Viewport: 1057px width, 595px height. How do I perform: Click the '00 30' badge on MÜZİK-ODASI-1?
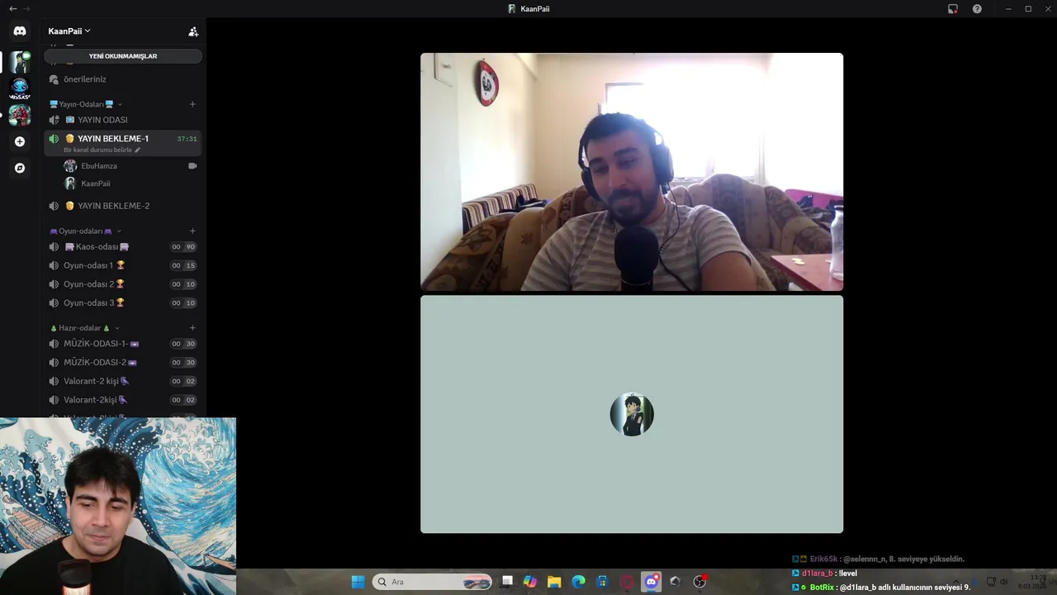point(183,344)
